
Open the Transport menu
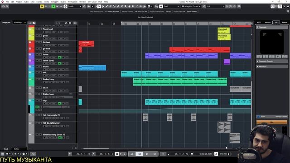(x=54, y=2)
